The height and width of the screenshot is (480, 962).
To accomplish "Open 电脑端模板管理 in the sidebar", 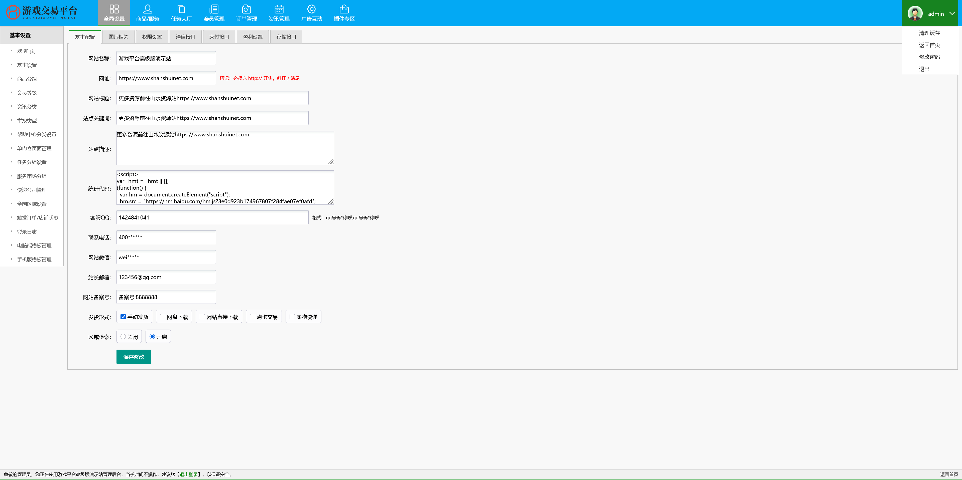I will (x=34, y=246).
